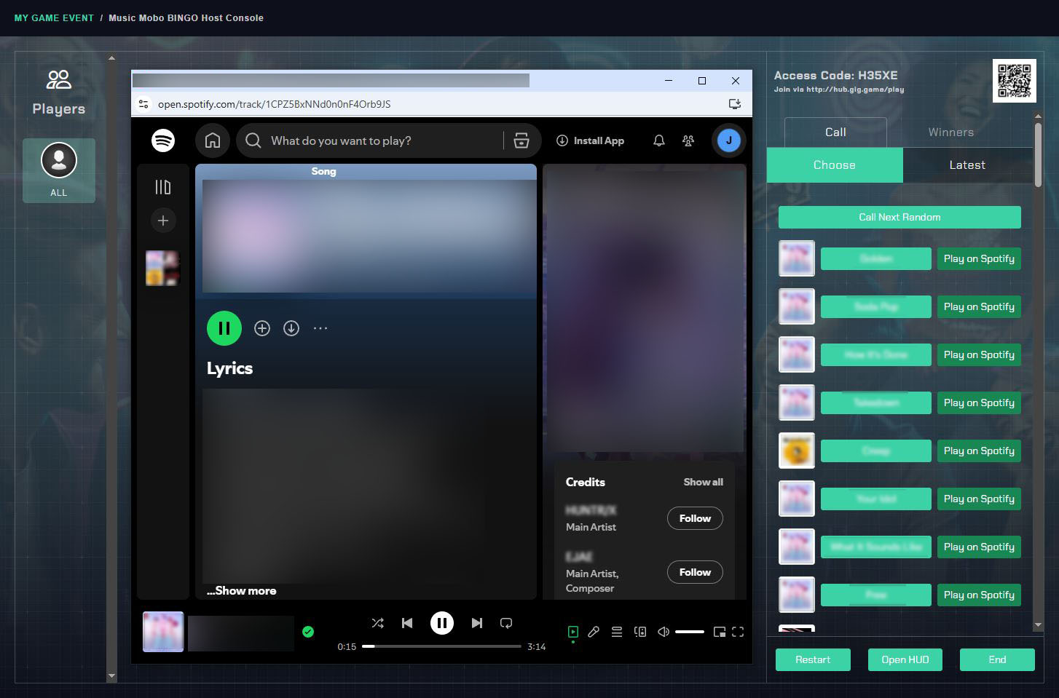Image resolution: width=1059 pixels, height=698 pixels.
Task: Expand credits with Show all
Action: click(703, 482)
